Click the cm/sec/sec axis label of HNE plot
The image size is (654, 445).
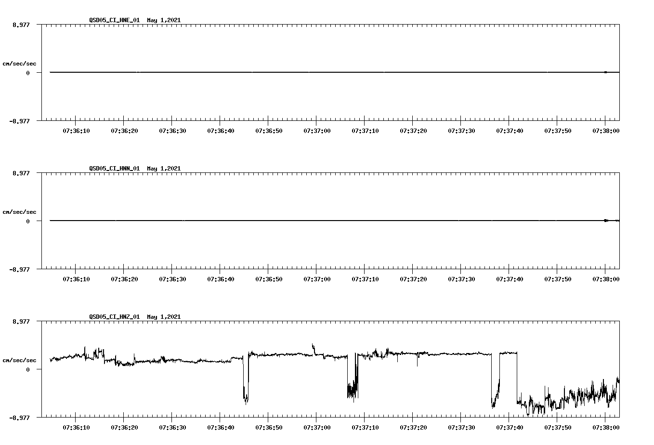pyautogui.click(x=19, y=63)
